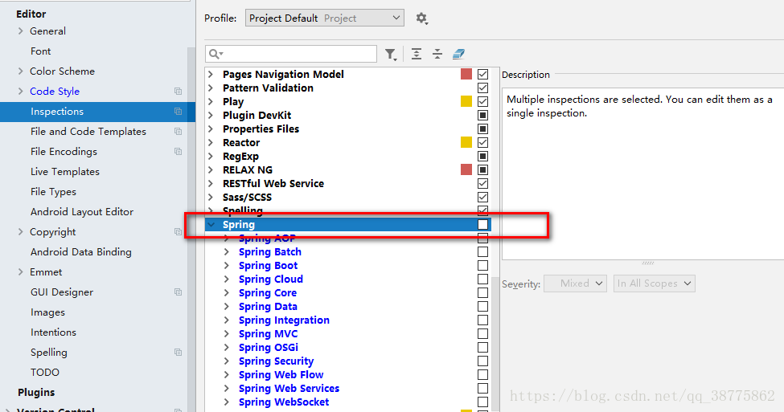
Task: Open File and Code Templates settings
Action: click(x=88, y=132)
